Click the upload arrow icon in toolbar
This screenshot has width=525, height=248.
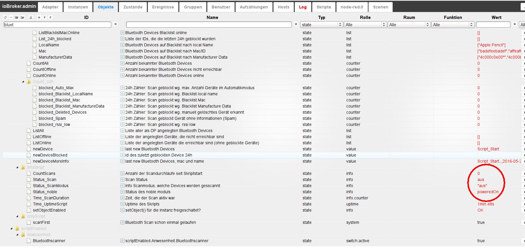[45, 17]
